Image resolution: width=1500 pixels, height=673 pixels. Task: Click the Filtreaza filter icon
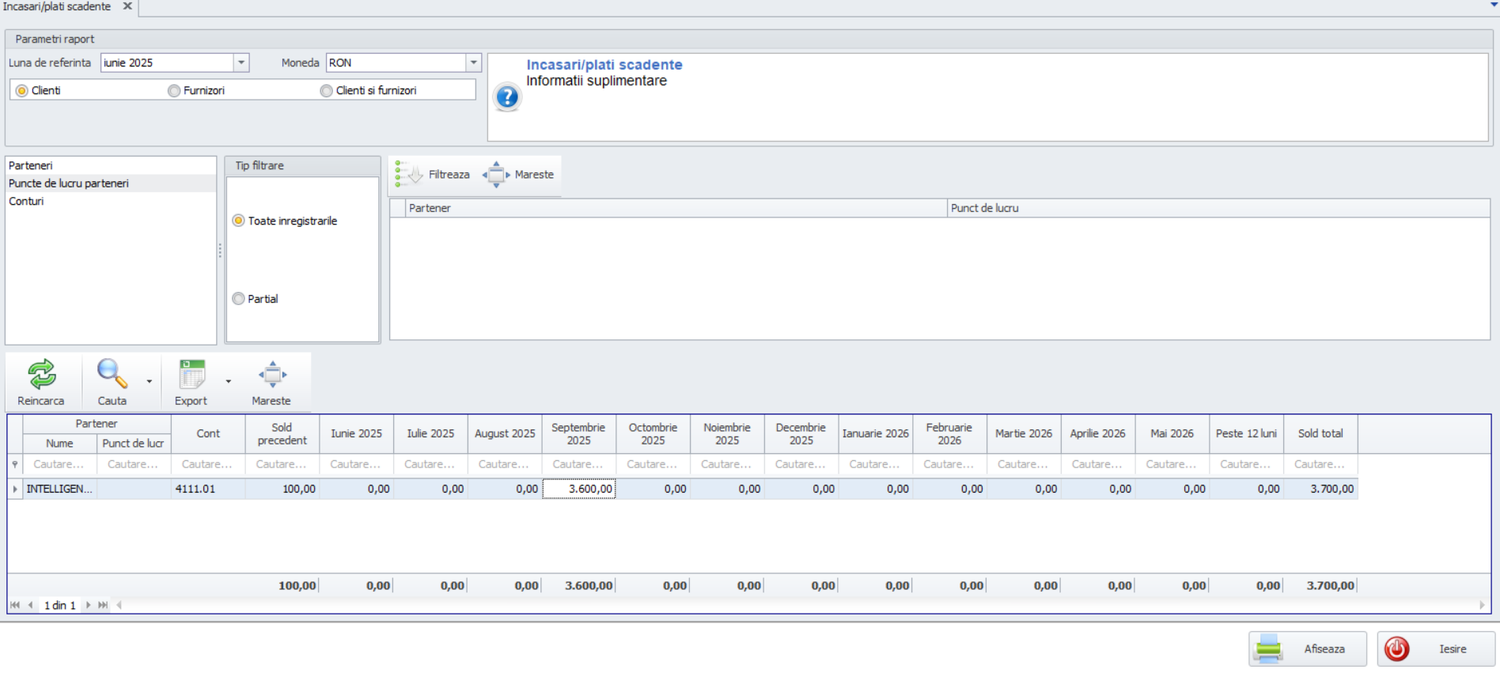pos(408,174)
